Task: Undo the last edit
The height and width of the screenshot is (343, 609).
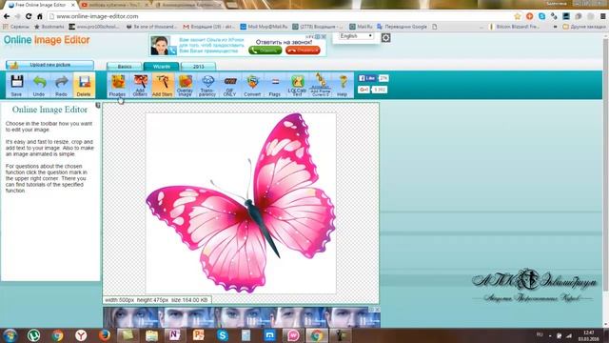Action: 39,85
